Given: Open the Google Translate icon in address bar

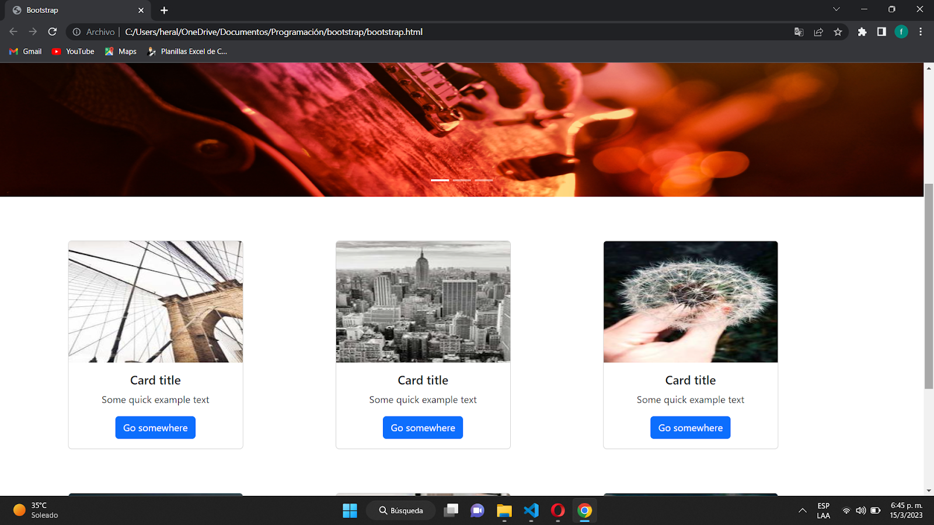Looking at the screenshot, I should [x=799, y=32].
